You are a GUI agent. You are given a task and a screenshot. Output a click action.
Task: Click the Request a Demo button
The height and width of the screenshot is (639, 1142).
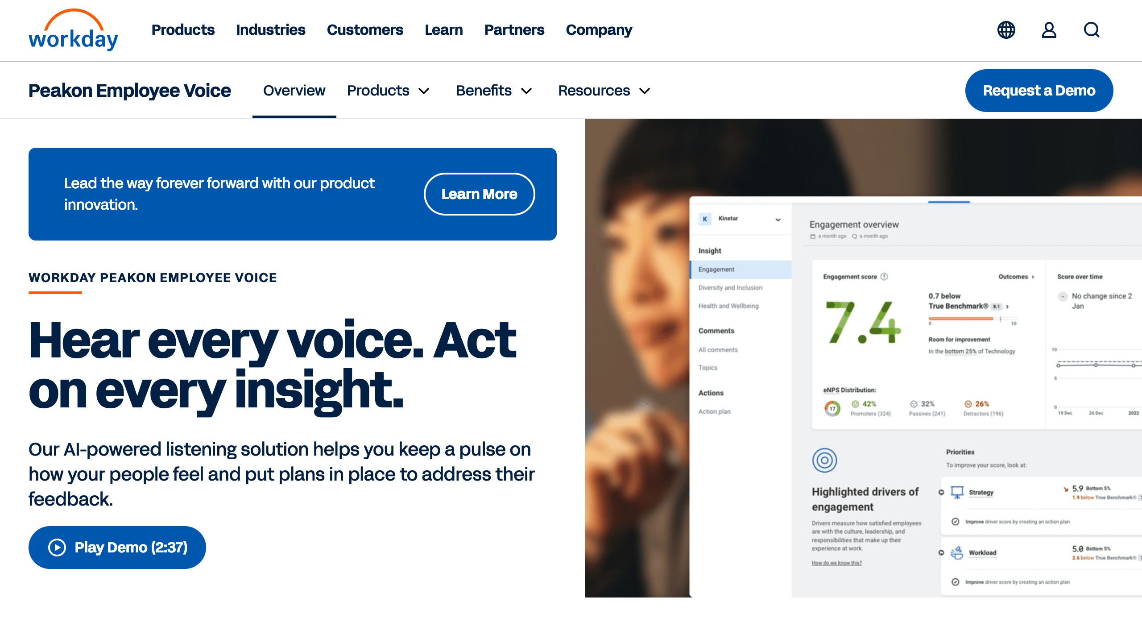click(1039, 91)
